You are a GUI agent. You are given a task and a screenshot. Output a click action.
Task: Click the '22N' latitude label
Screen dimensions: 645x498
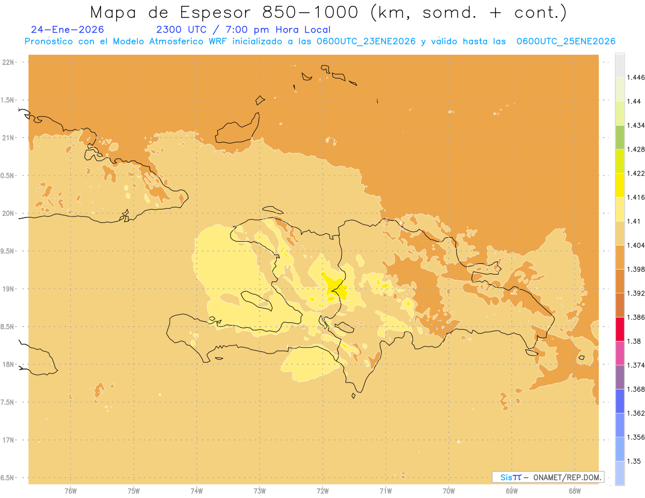(x=8, y=62)
